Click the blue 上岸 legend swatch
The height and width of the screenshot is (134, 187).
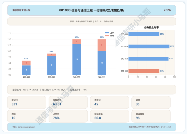[107, 33]
